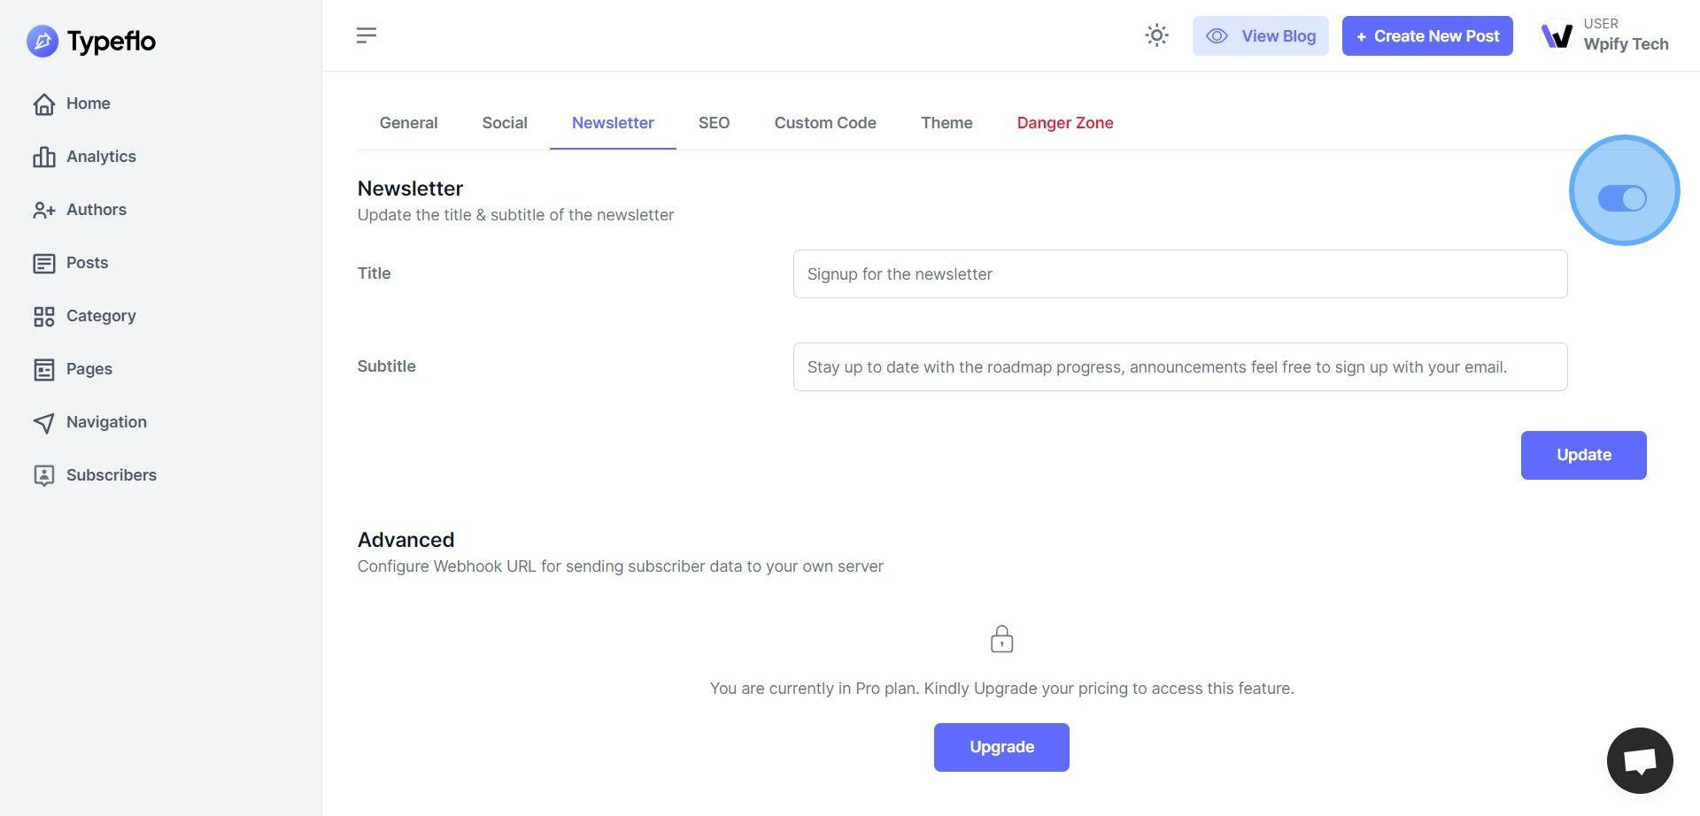Click the newsletter Title input field
The image size is (1700, 816).
click(x=1179, y=274)
